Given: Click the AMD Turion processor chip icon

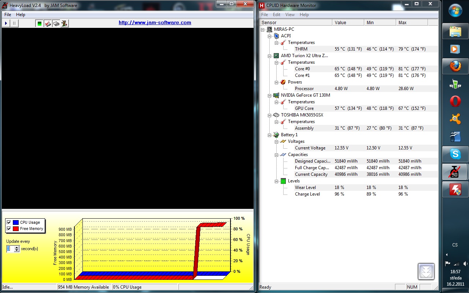Looking at the screenshot, I should [x=276, y=56].
